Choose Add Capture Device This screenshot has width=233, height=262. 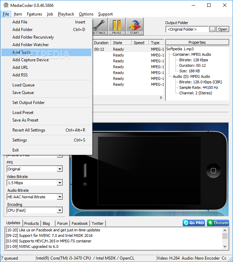pos(46,60)
